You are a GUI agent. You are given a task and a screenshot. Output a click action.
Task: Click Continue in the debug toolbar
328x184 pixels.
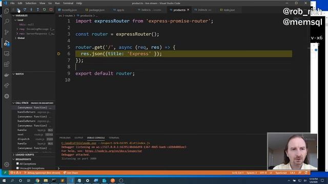(x=18, y=10)
